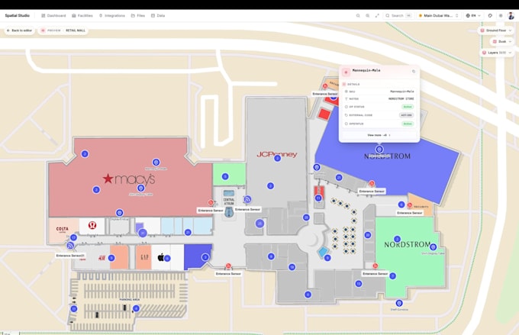Click entrance sensor marker by Macy's east side

211,202
